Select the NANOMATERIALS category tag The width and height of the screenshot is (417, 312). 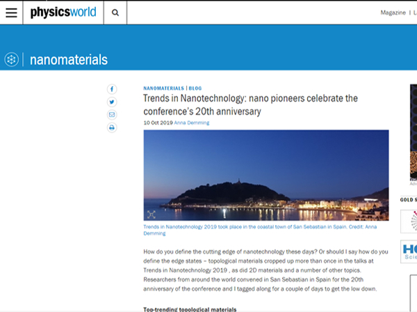(163, 88)
